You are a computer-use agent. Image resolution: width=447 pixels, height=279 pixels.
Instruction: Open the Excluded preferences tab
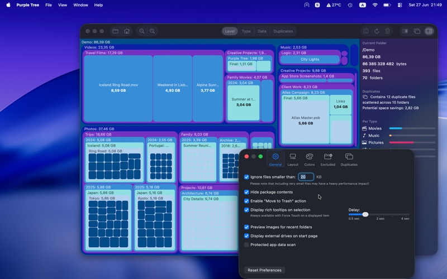pyautogui.click(x=328, y=160)
